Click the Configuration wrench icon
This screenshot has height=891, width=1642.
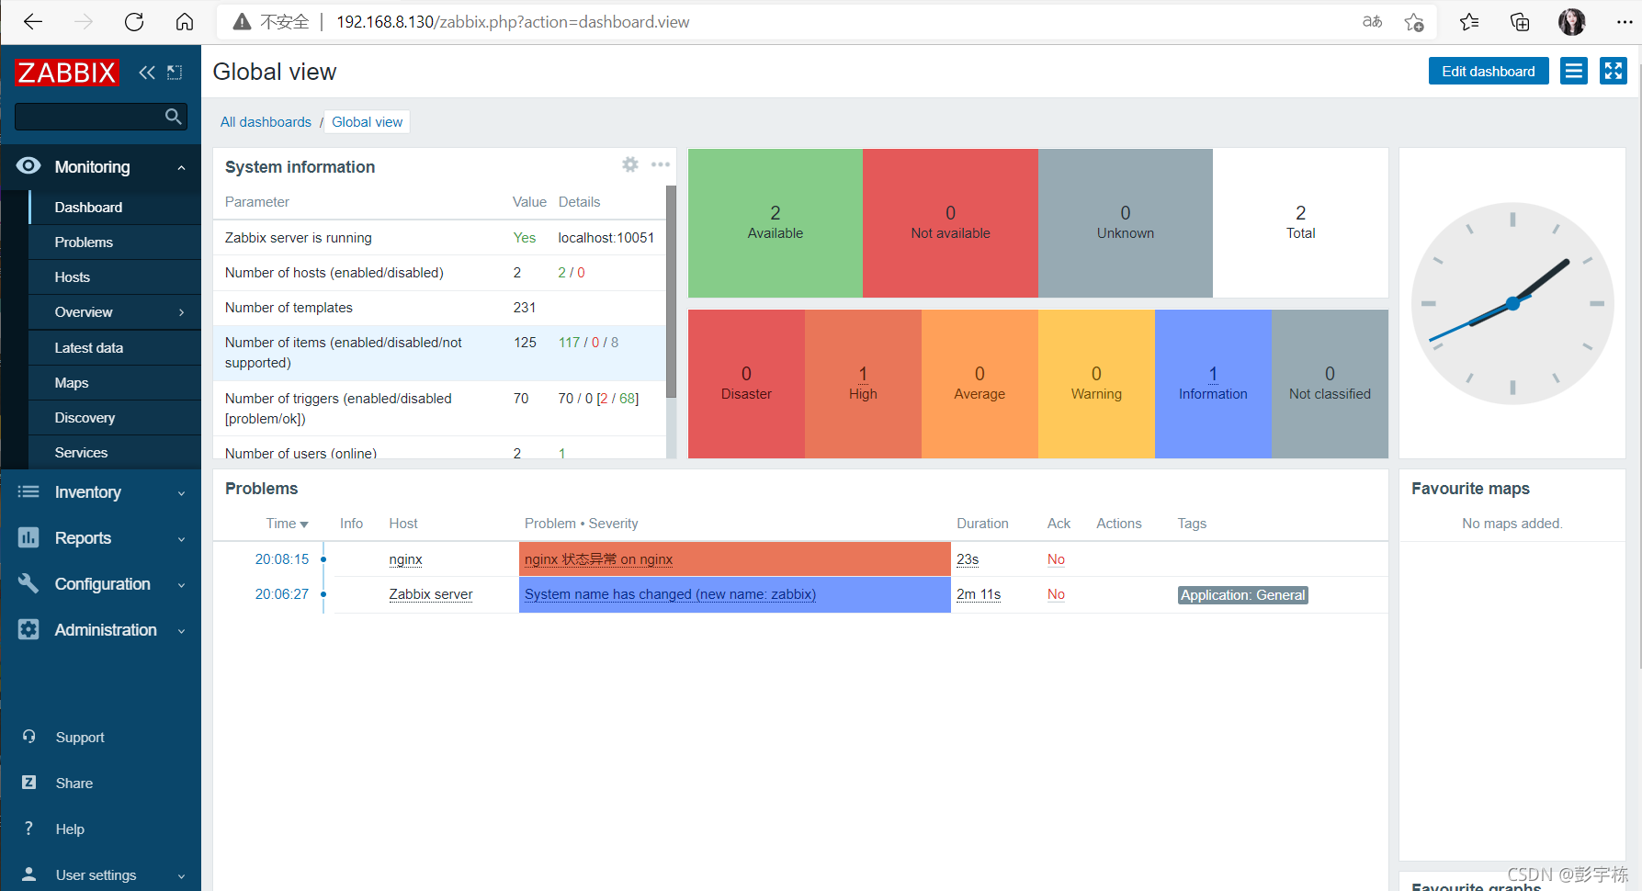(28, 583)
